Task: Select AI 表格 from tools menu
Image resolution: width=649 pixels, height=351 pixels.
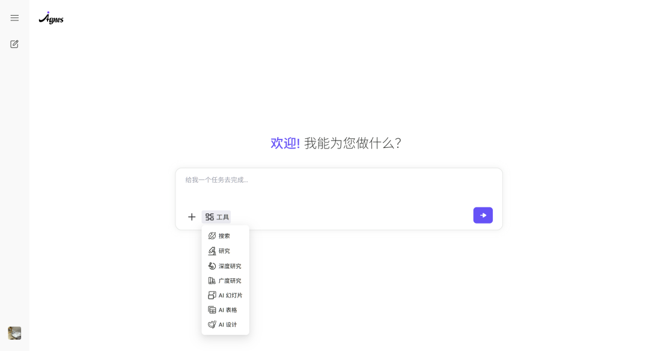Action: click(225, 310)
